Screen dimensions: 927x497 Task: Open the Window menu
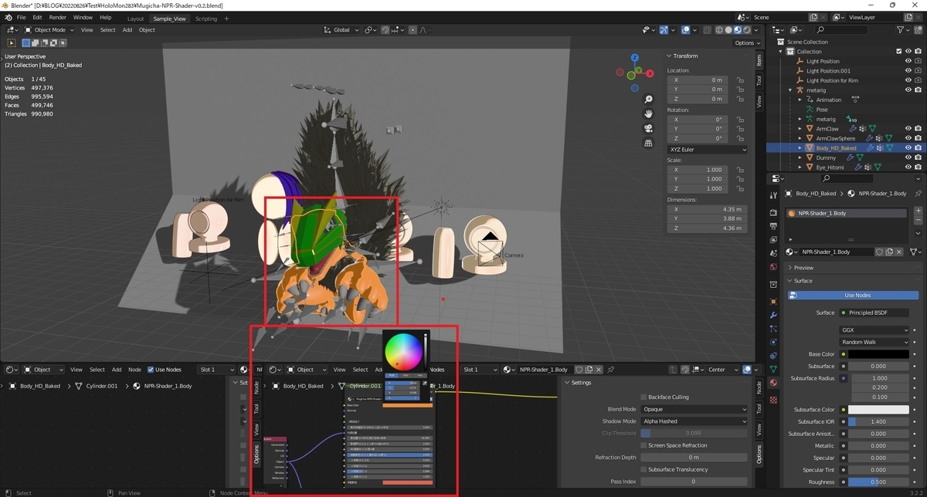[83, 17]
